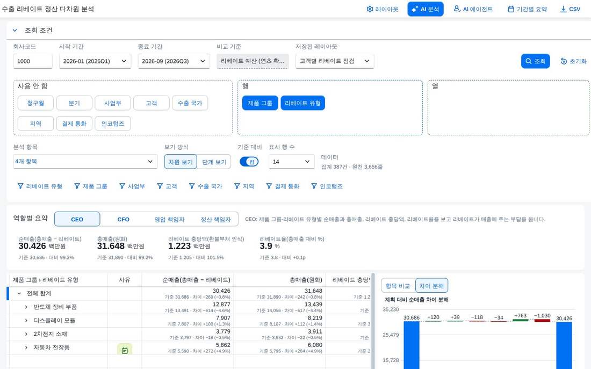Open the 시작 기간 dropdown
The image size is (591, 369).
95,61
